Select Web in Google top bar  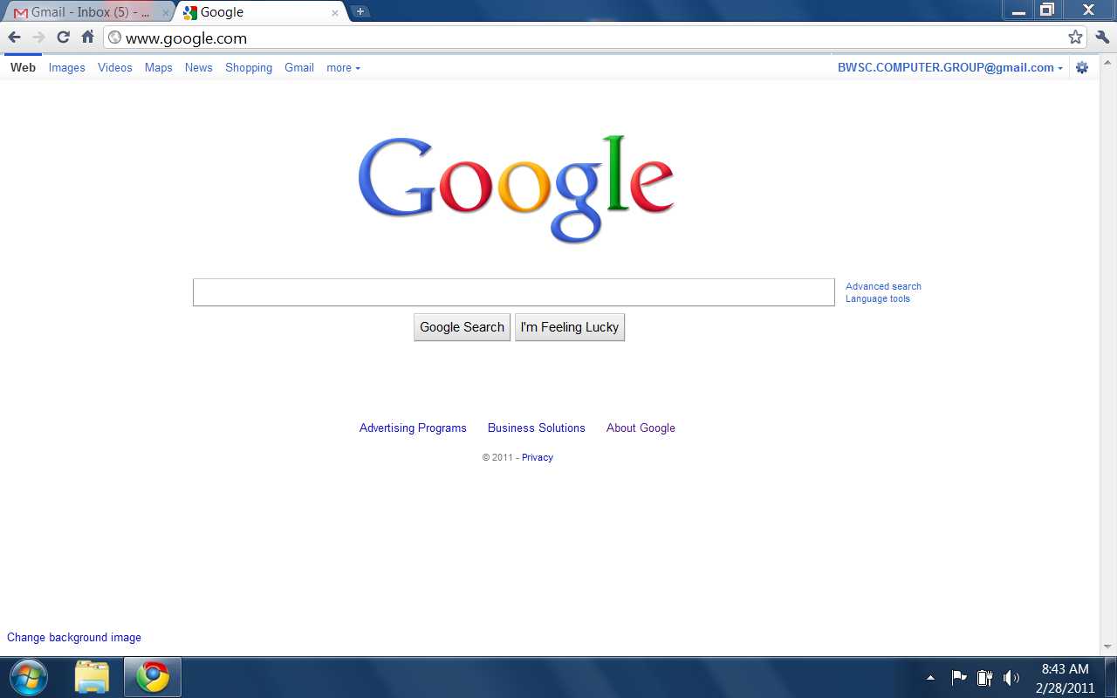pyautogui.click(x=23, y=67)
